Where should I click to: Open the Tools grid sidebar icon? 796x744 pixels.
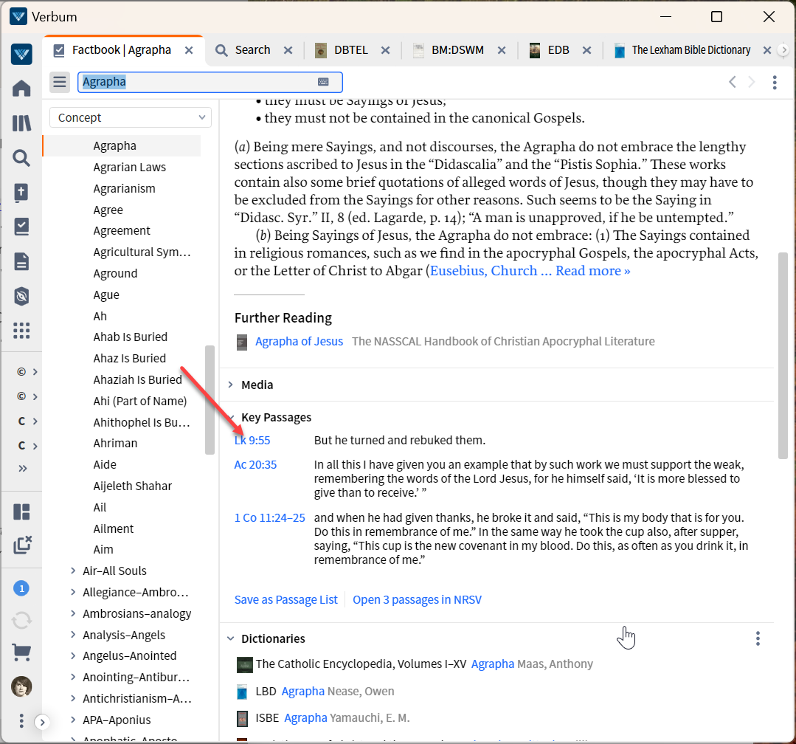21,331
